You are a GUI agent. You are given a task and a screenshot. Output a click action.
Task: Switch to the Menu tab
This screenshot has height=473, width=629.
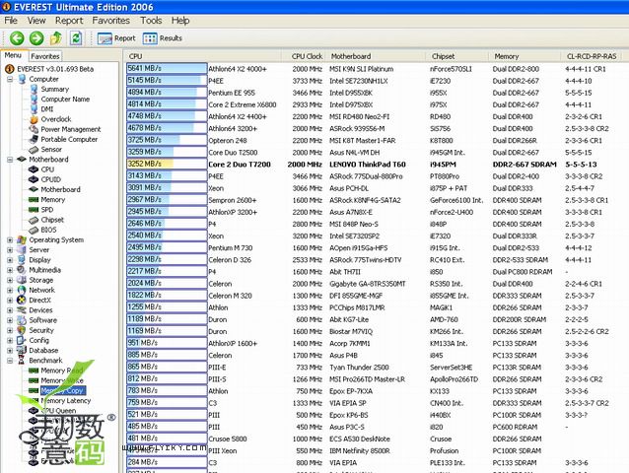point(13,55)
